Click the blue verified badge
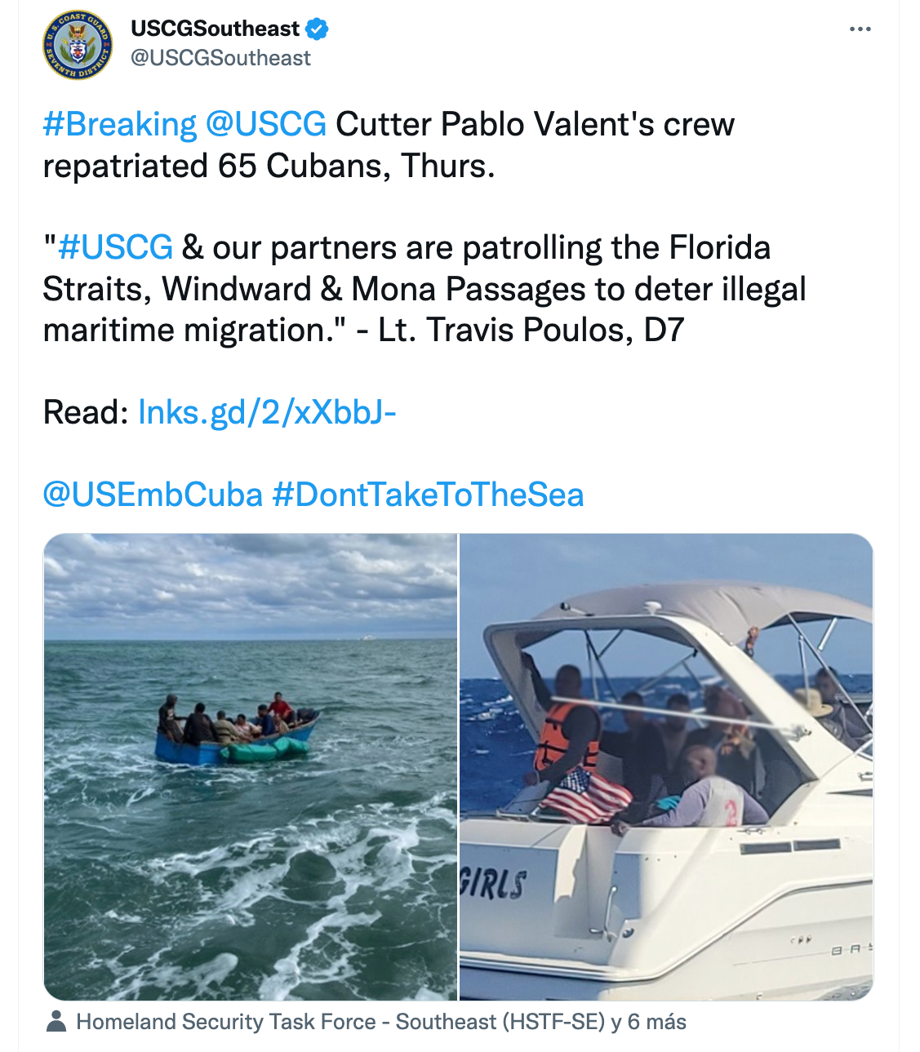Viewport: 920px width, 1052px height. coord(317,29)
